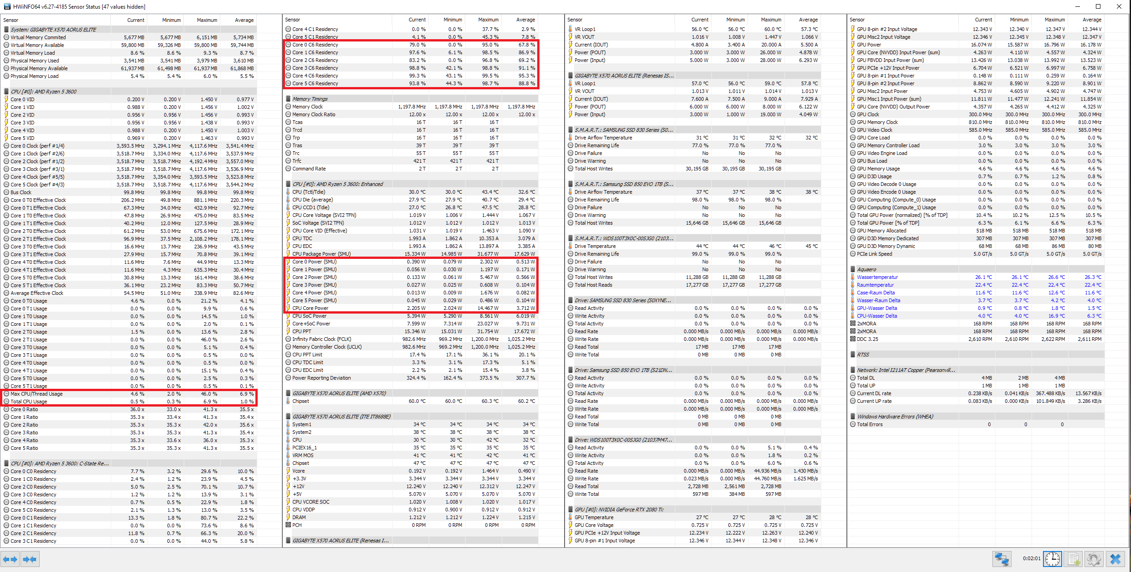Click the icon next to the RTSS header
Viewport: 1131px width, 572px height.
click(853, 355)
